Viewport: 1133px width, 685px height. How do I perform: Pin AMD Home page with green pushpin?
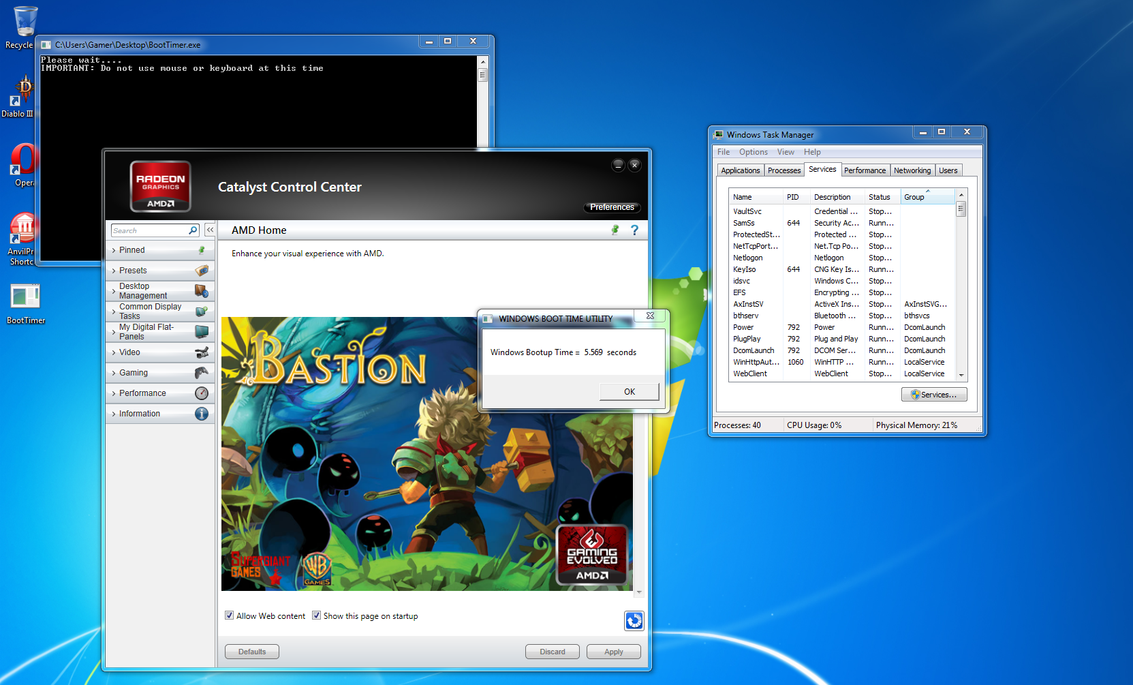(615, 230)
